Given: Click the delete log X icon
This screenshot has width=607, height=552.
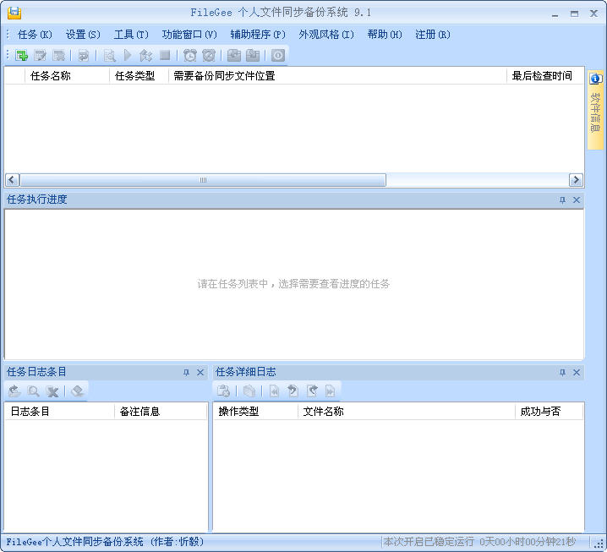Looking at the screenshot, I should coord(52,391).
